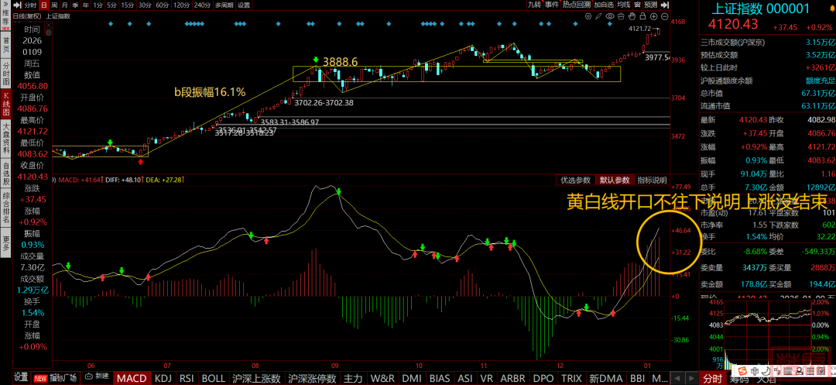Switch chart period to 60分
The image size is (836, 385).
point(162,5)
